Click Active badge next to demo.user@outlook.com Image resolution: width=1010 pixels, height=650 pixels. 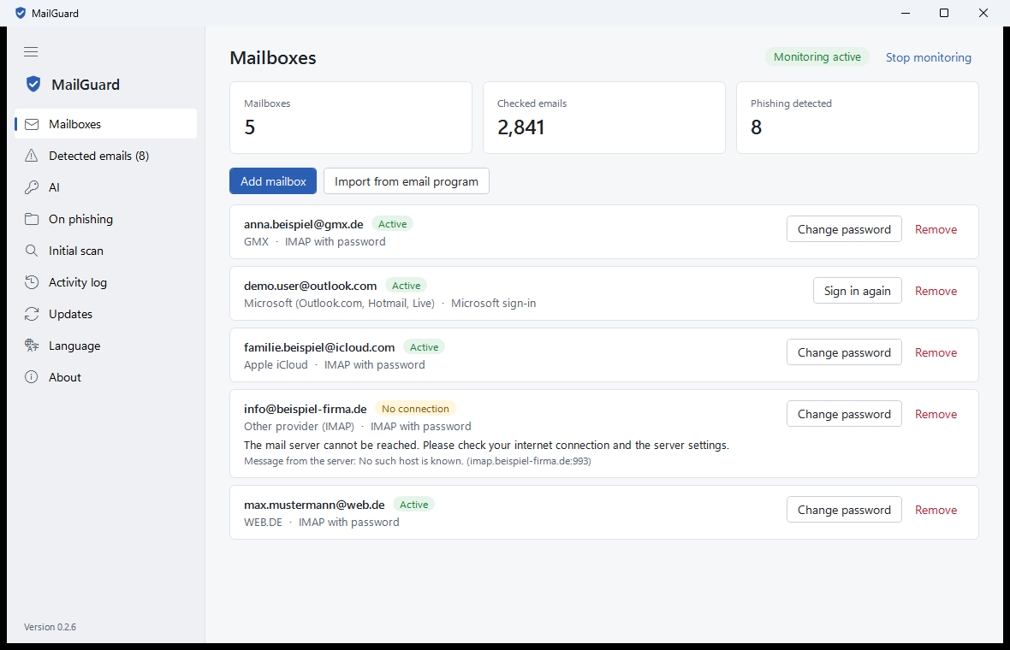[407, 286]
